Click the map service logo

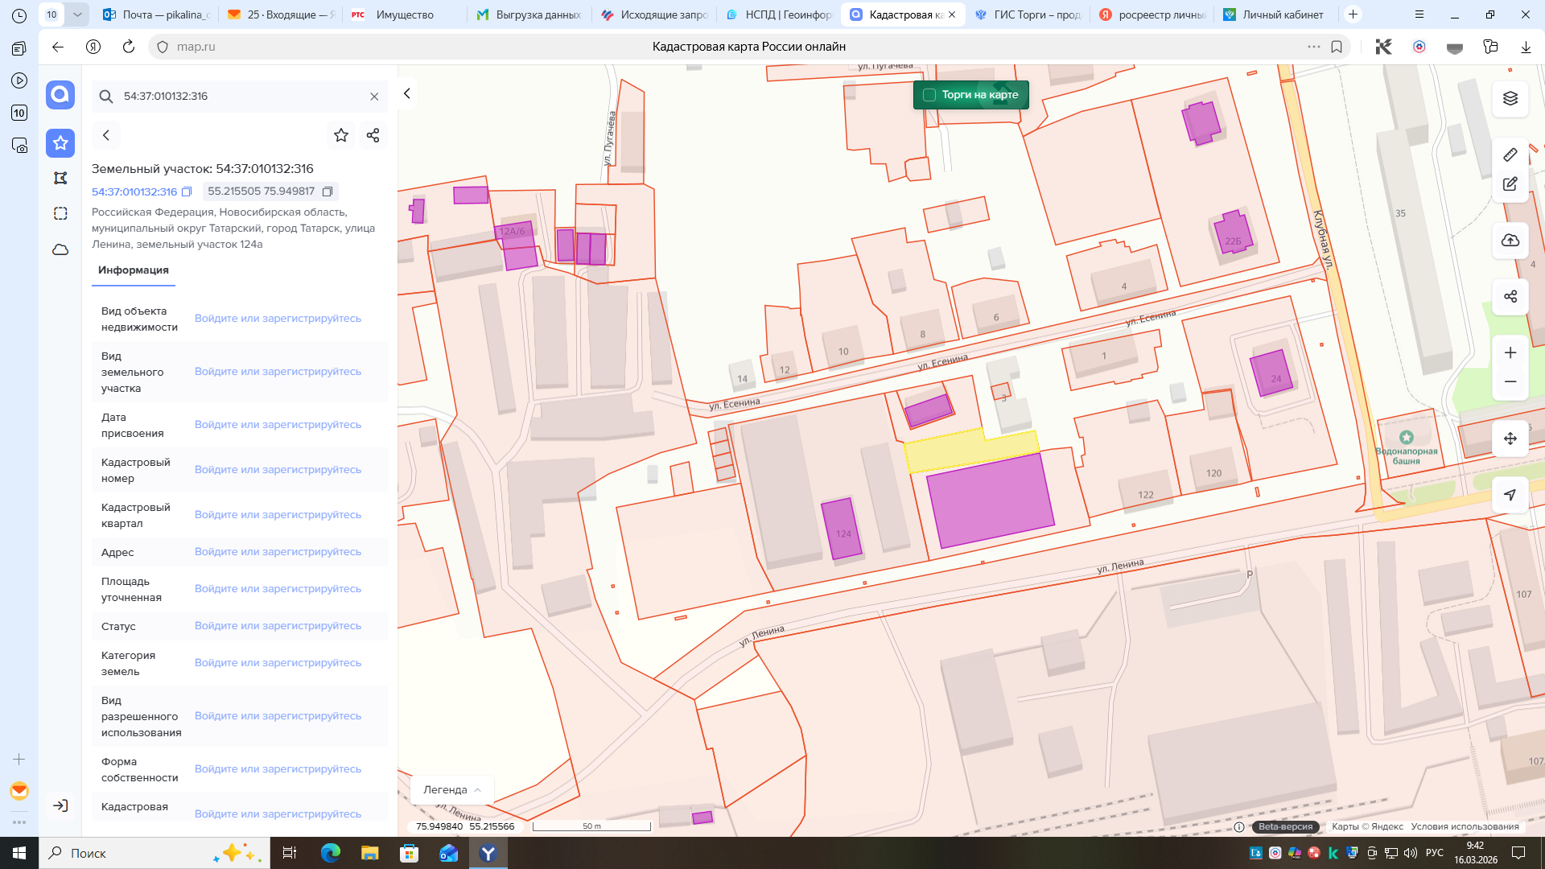coord(60,95)
